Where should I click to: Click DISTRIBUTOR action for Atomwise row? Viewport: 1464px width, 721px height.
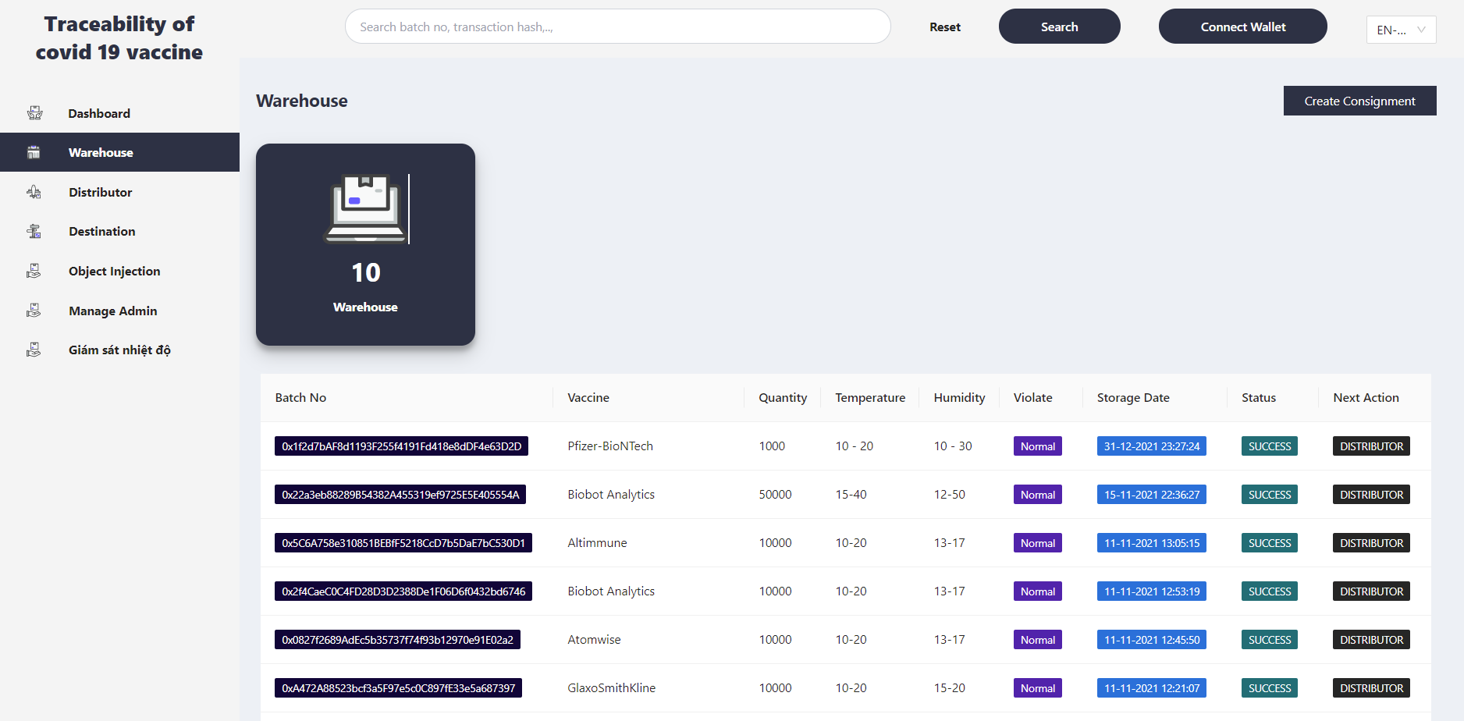[x=1371, y=640]
